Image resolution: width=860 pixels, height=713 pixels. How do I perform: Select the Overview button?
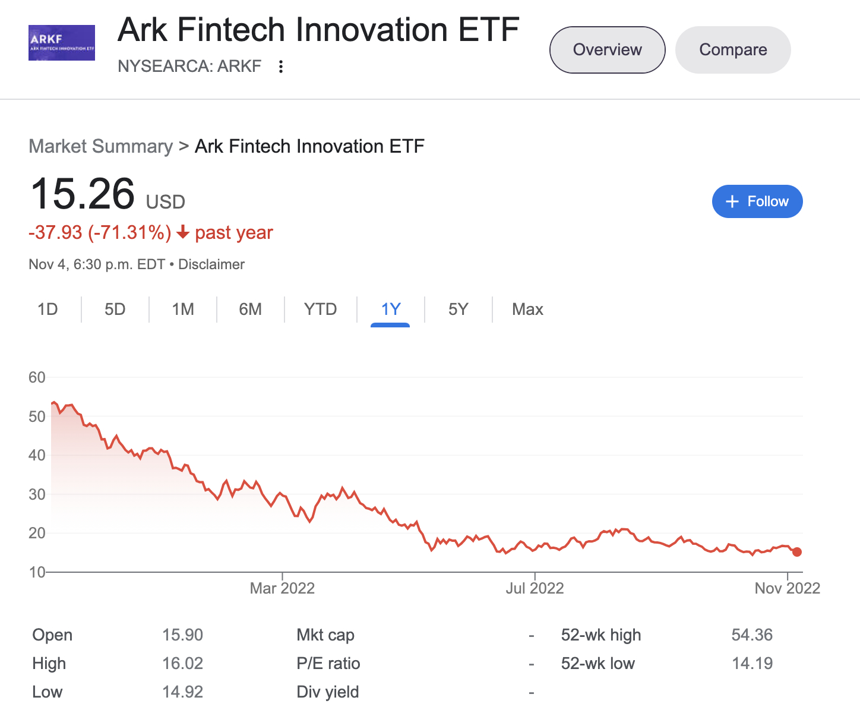[608, 50]
